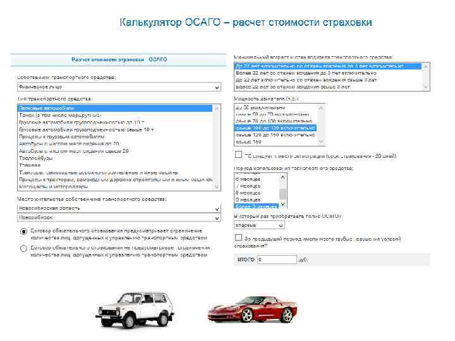Choose 'Грузовые автомобили грузоподъемностью свыше 10 т'
The height and width of the screenshot is (341, 455).
(x=115, y=129)
